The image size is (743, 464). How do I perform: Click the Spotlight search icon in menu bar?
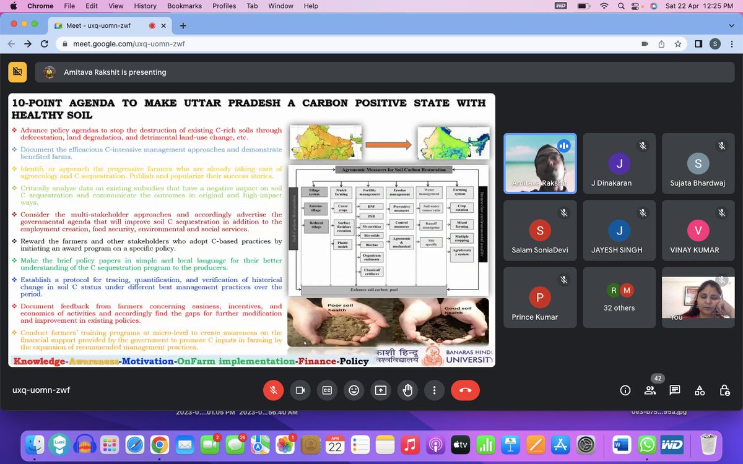pyautogui.click(x=620, y=6)
